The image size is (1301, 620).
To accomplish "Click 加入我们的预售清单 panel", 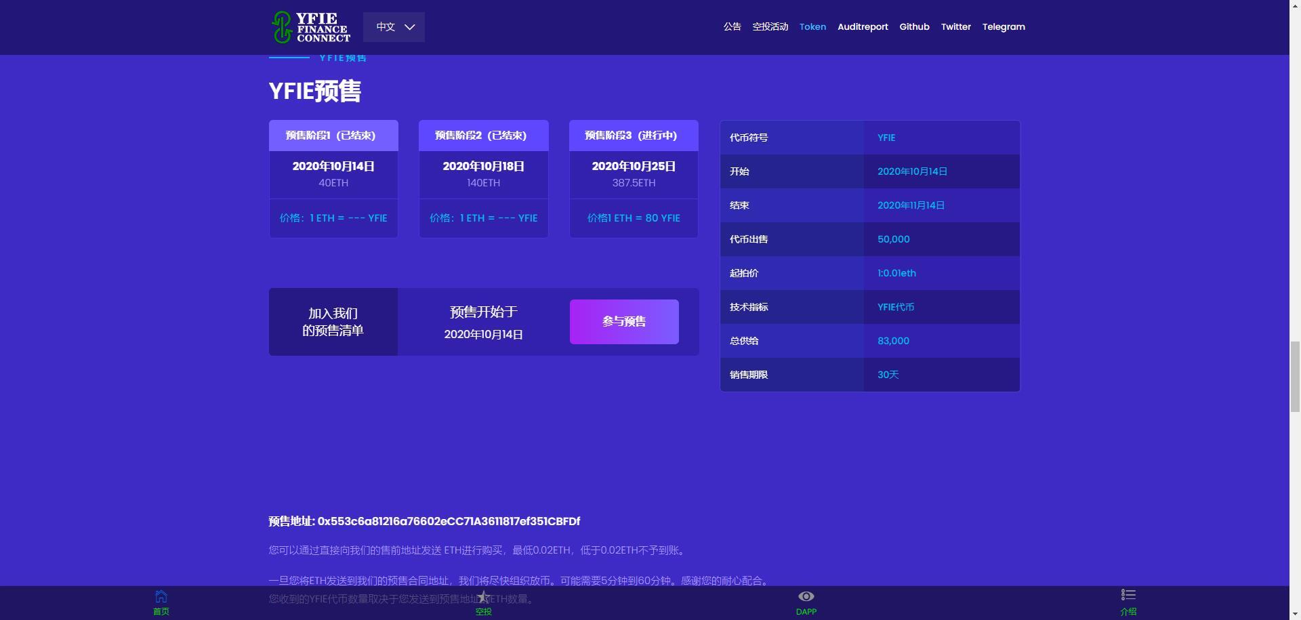I will coord(333,321).
